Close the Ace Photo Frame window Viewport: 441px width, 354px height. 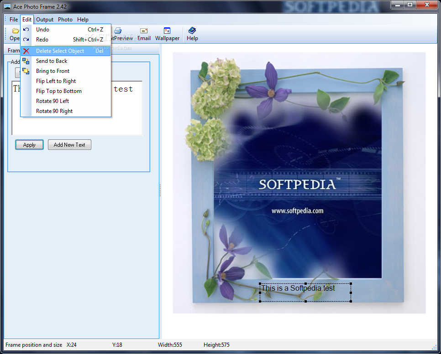pyautogui.click(x=427, y=5)
